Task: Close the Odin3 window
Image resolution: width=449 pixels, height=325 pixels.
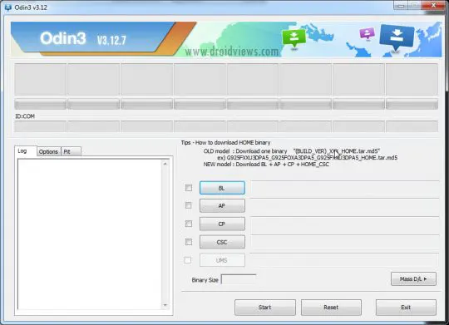Action: 433,5
